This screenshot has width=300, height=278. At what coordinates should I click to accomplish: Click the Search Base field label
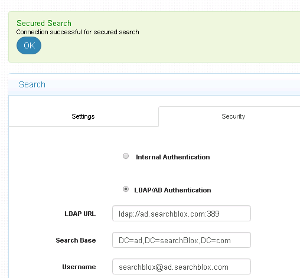click(76, 240)
